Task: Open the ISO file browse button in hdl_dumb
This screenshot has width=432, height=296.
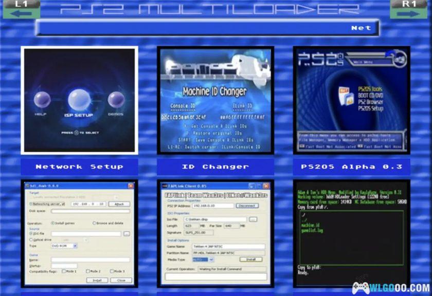Action: point(126,233)
